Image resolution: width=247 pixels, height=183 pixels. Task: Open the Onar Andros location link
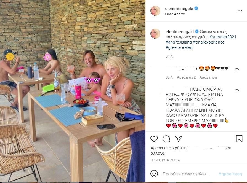tap(175, 14)
